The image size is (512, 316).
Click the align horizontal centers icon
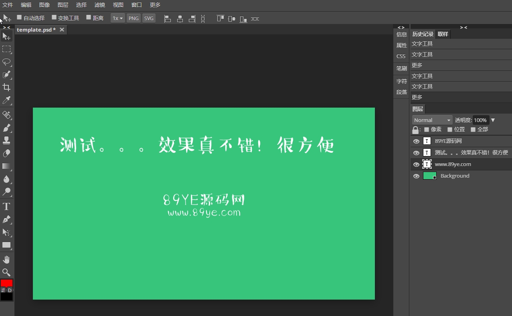180,18
